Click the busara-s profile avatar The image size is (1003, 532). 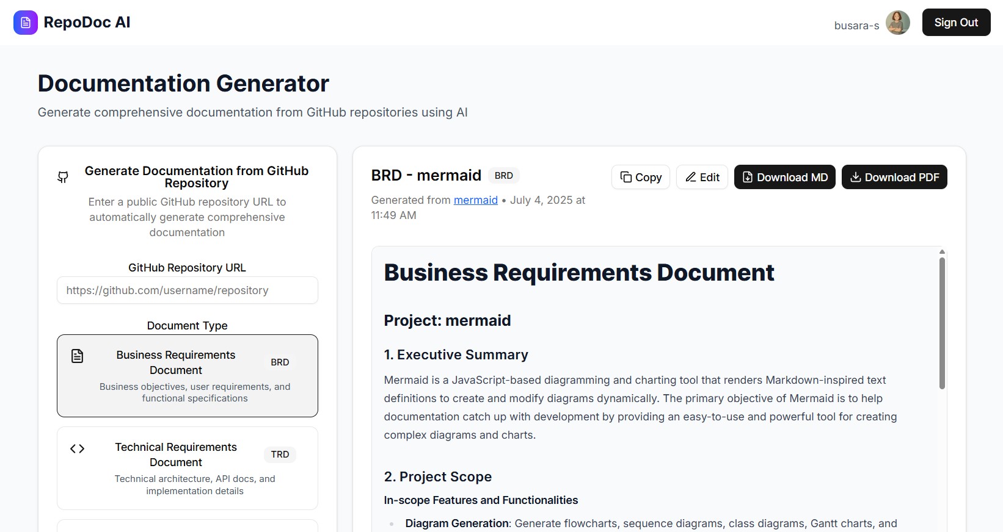point(897,23)
